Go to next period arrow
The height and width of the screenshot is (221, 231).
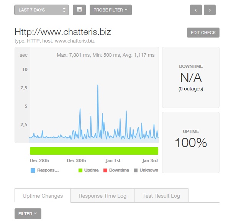[210, 10]
